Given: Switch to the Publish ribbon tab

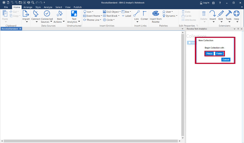Looking at the screenshot, I should pyautogui.click(x=78, y=7).
